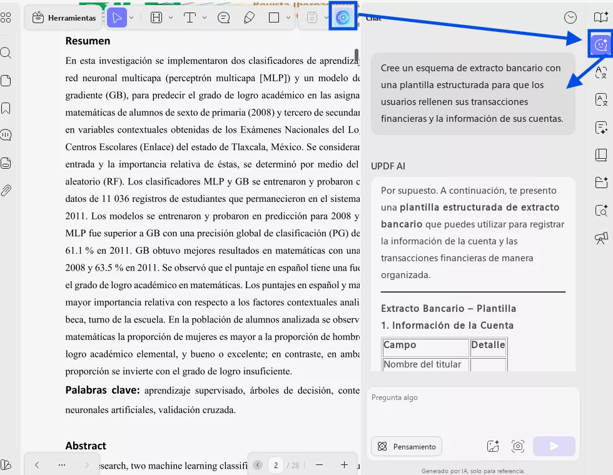Open the AI folder with sparkle icon
Screen dimensions: 613x475
click(x=601, y=182)
